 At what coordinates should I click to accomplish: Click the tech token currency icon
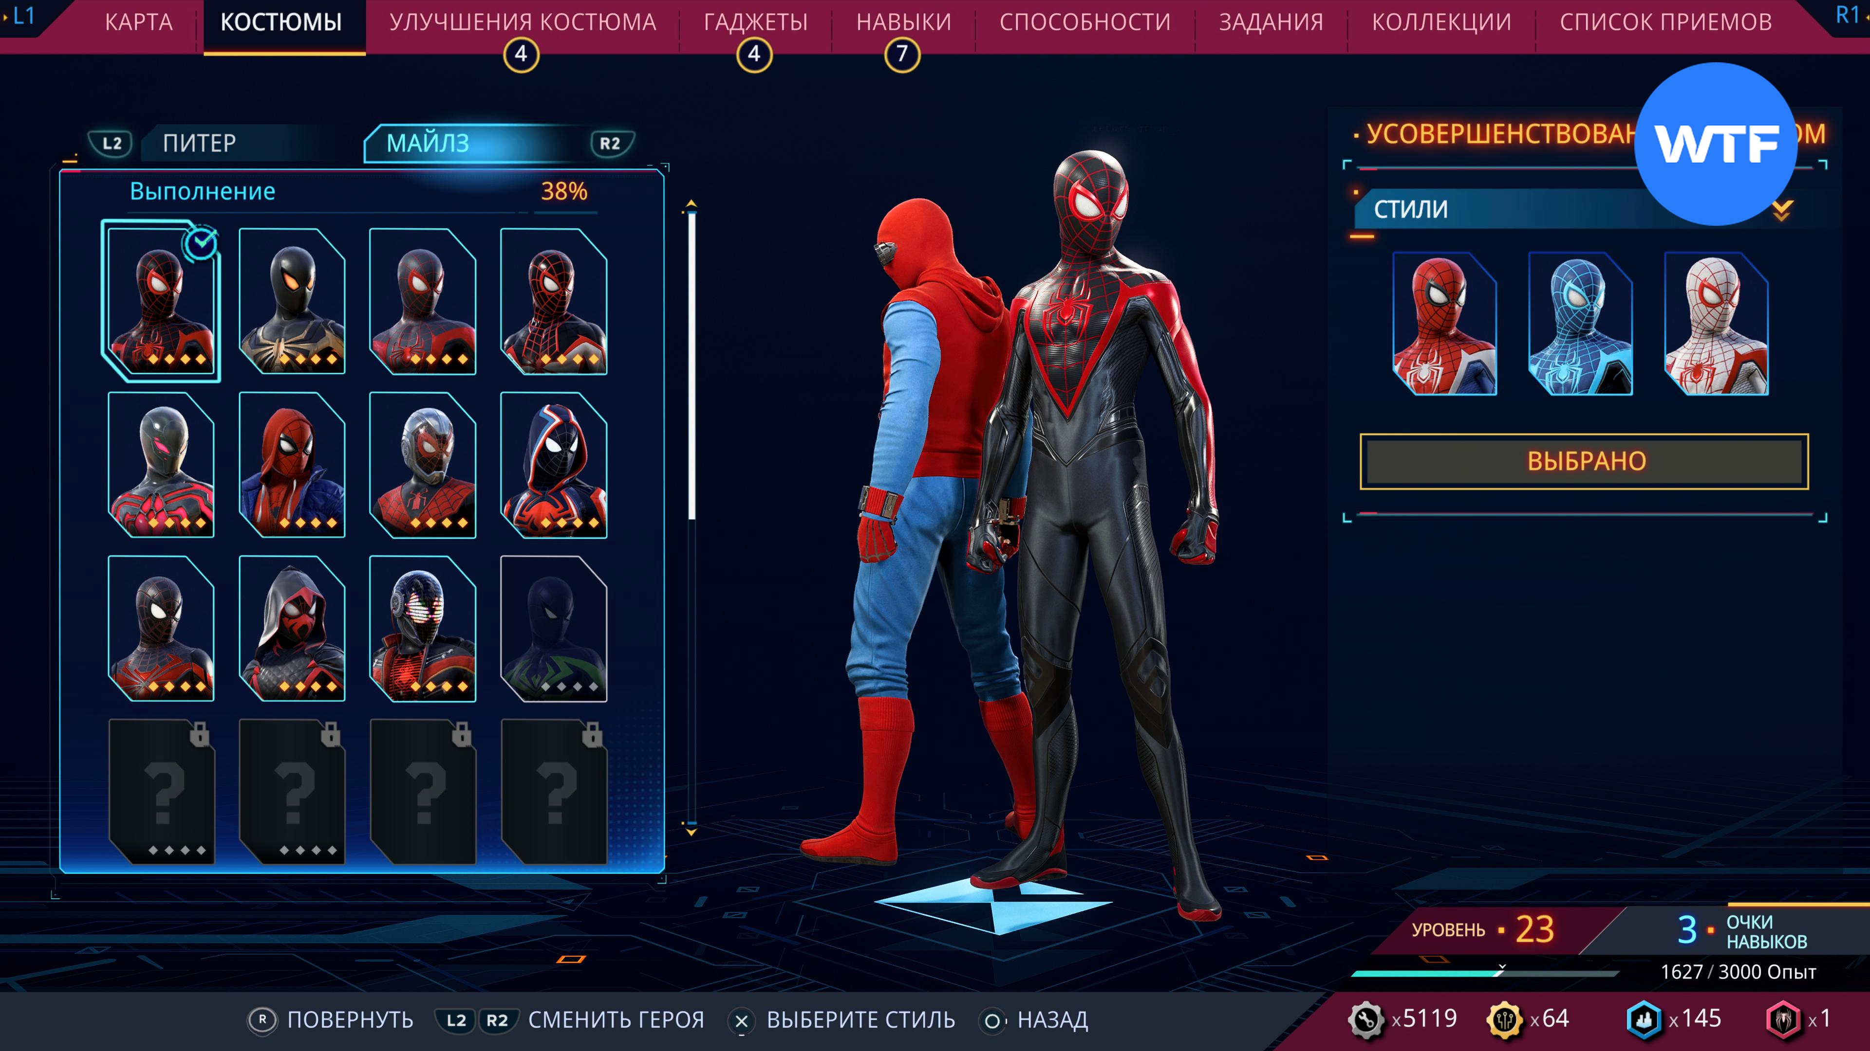(1365, 1019)
